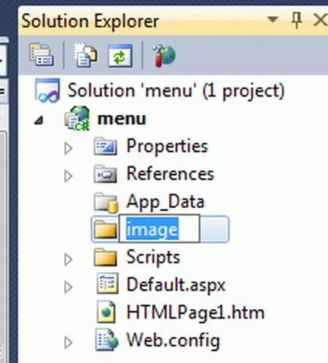
Task: Expand the Web.config node
Action: click(69, 343)
